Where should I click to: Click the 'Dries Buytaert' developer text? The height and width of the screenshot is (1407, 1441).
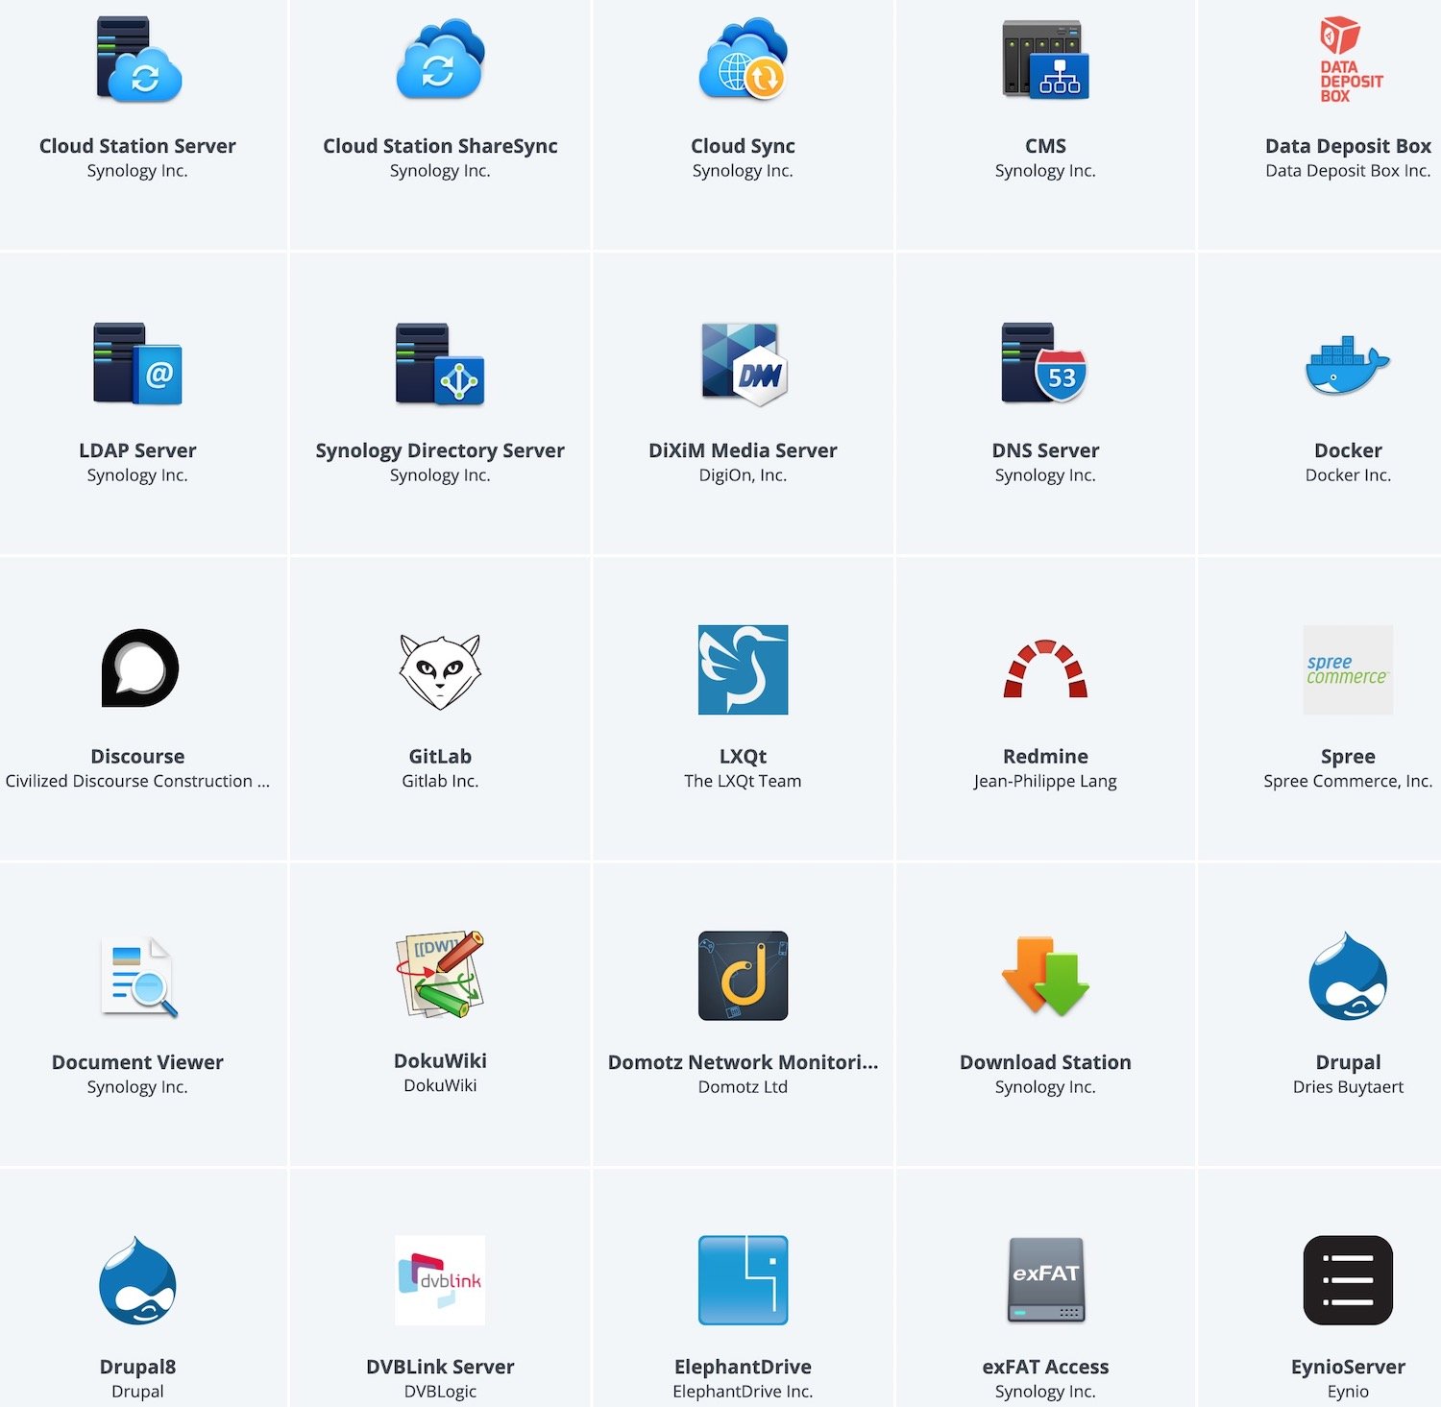tap(1348, 1086)
